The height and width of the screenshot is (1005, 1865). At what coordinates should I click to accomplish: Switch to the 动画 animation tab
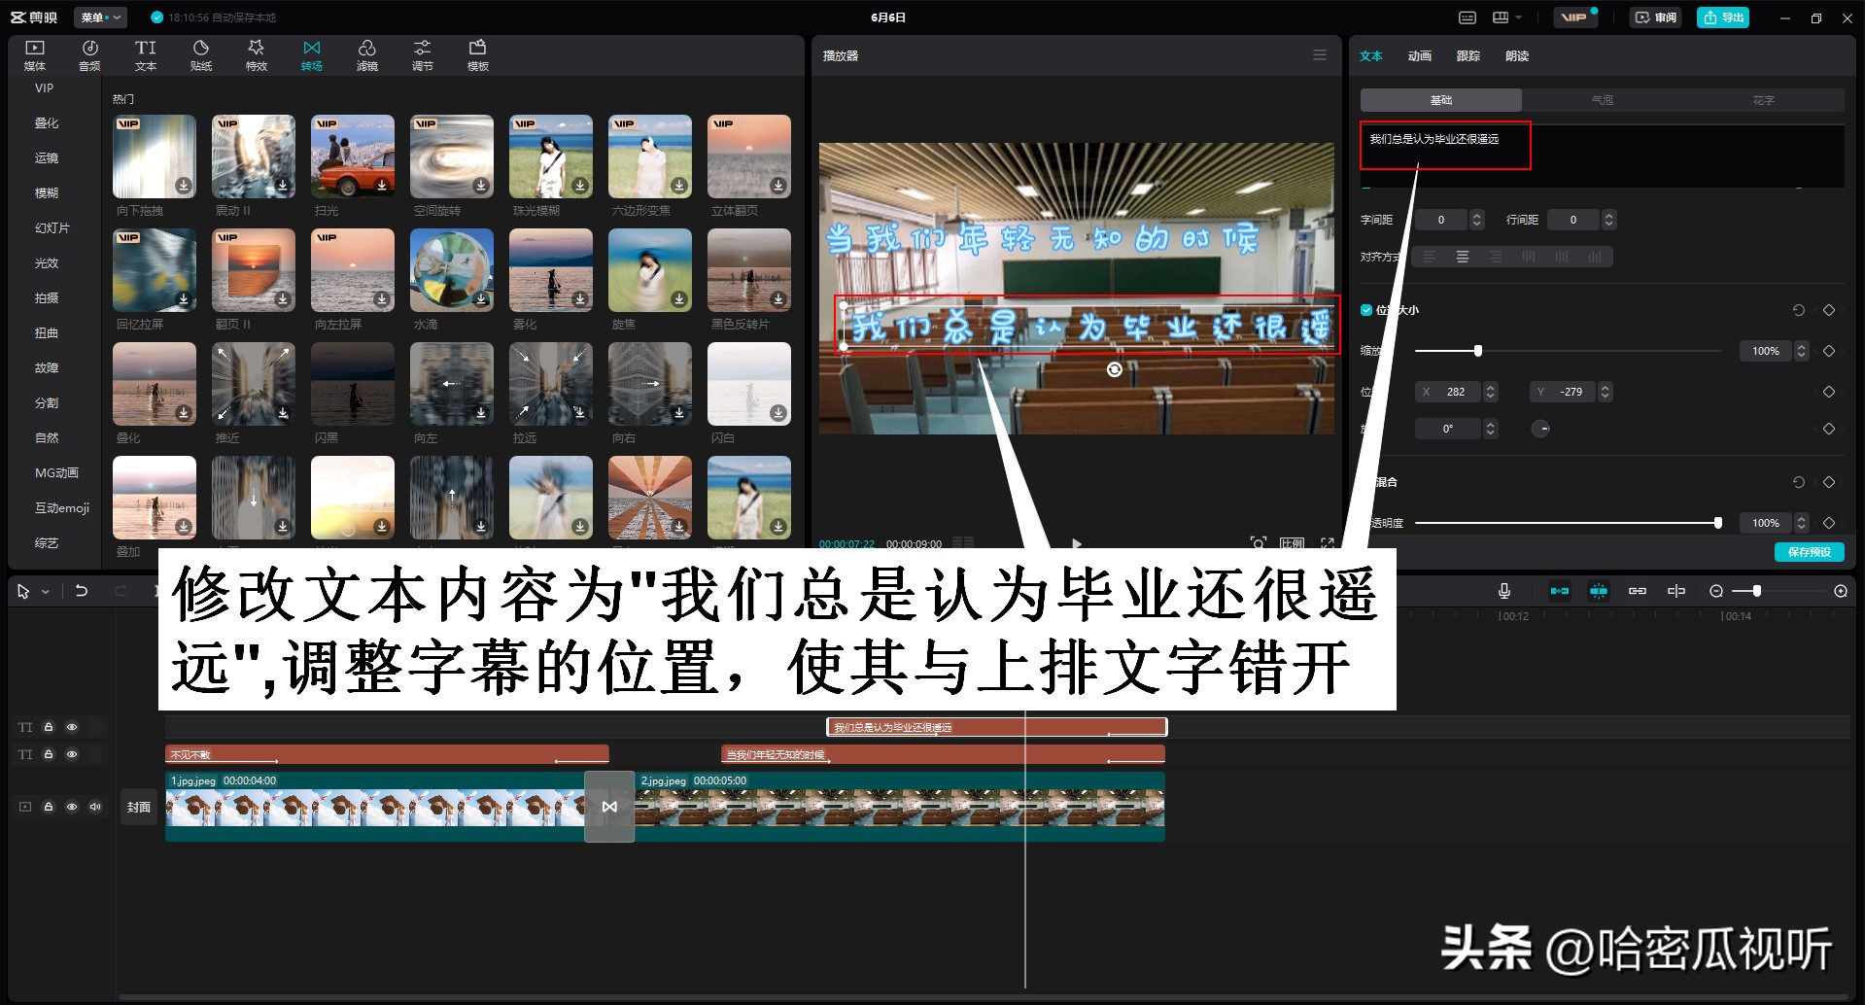tap(1419, 55)
